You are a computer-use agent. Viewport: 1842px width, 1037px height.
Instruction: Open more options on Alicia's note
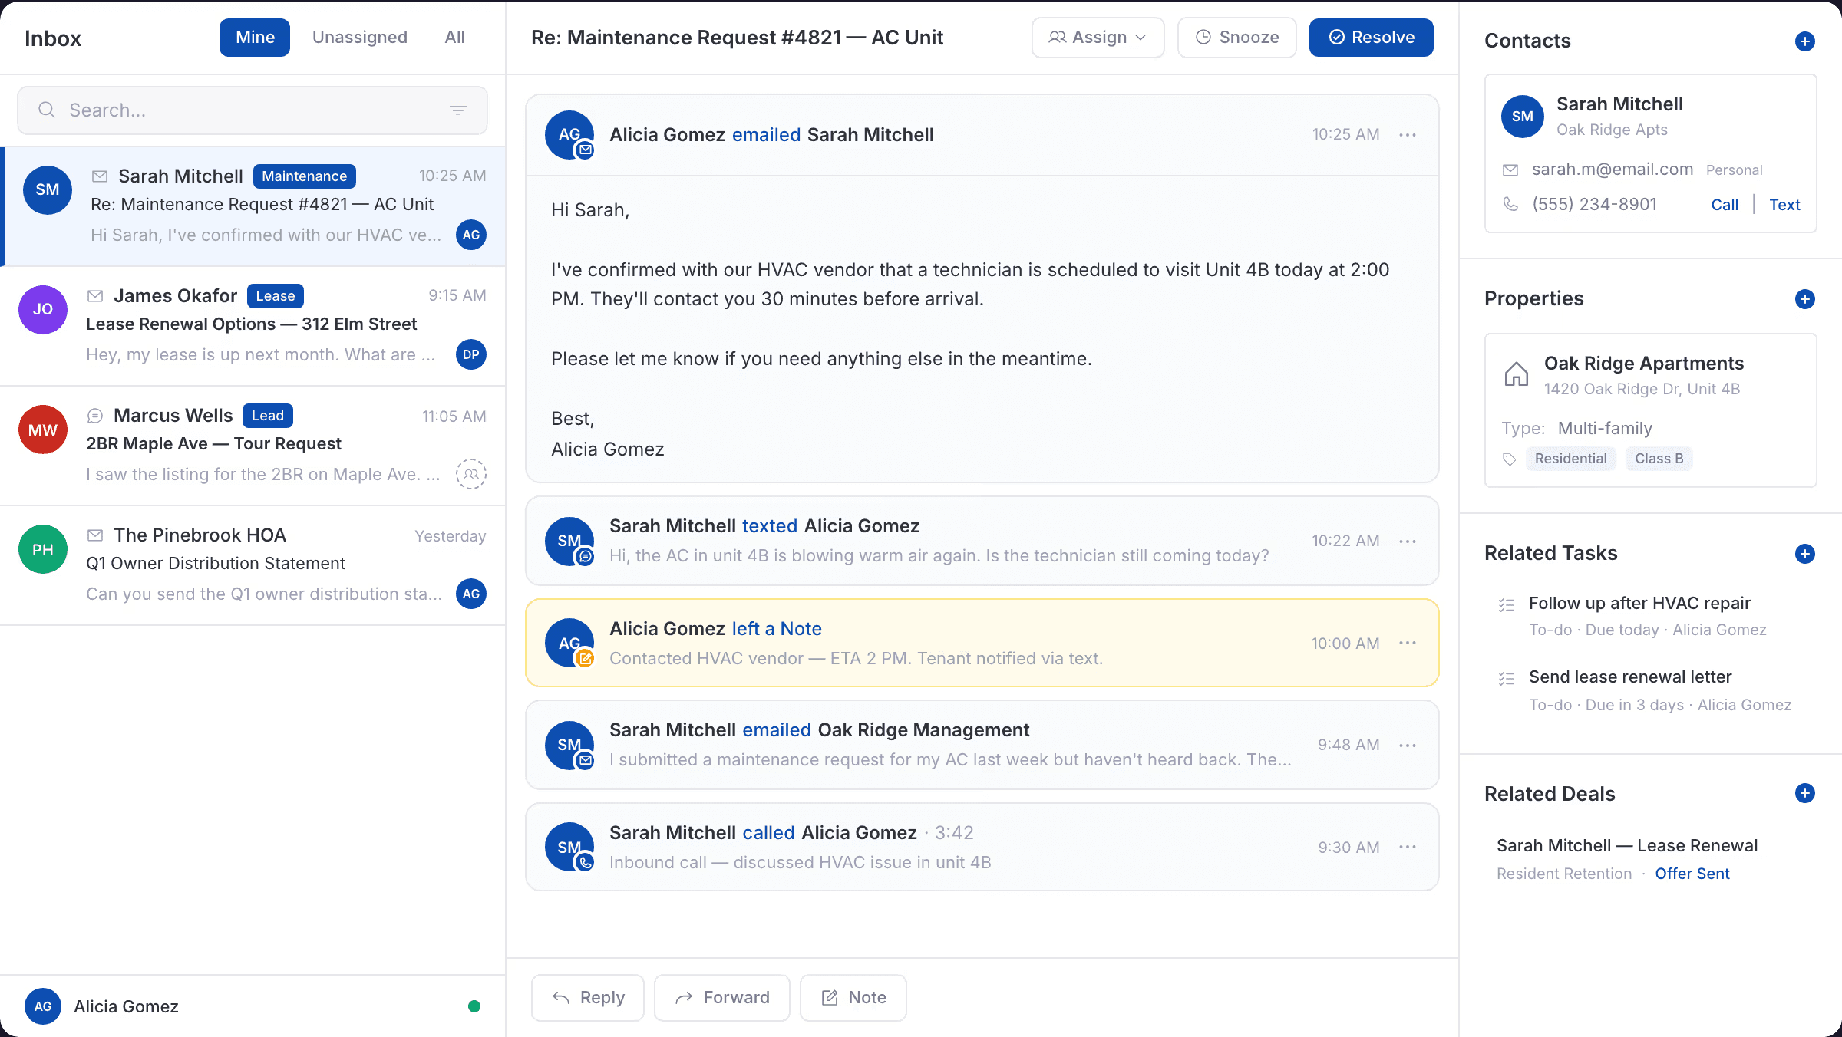1408,643
